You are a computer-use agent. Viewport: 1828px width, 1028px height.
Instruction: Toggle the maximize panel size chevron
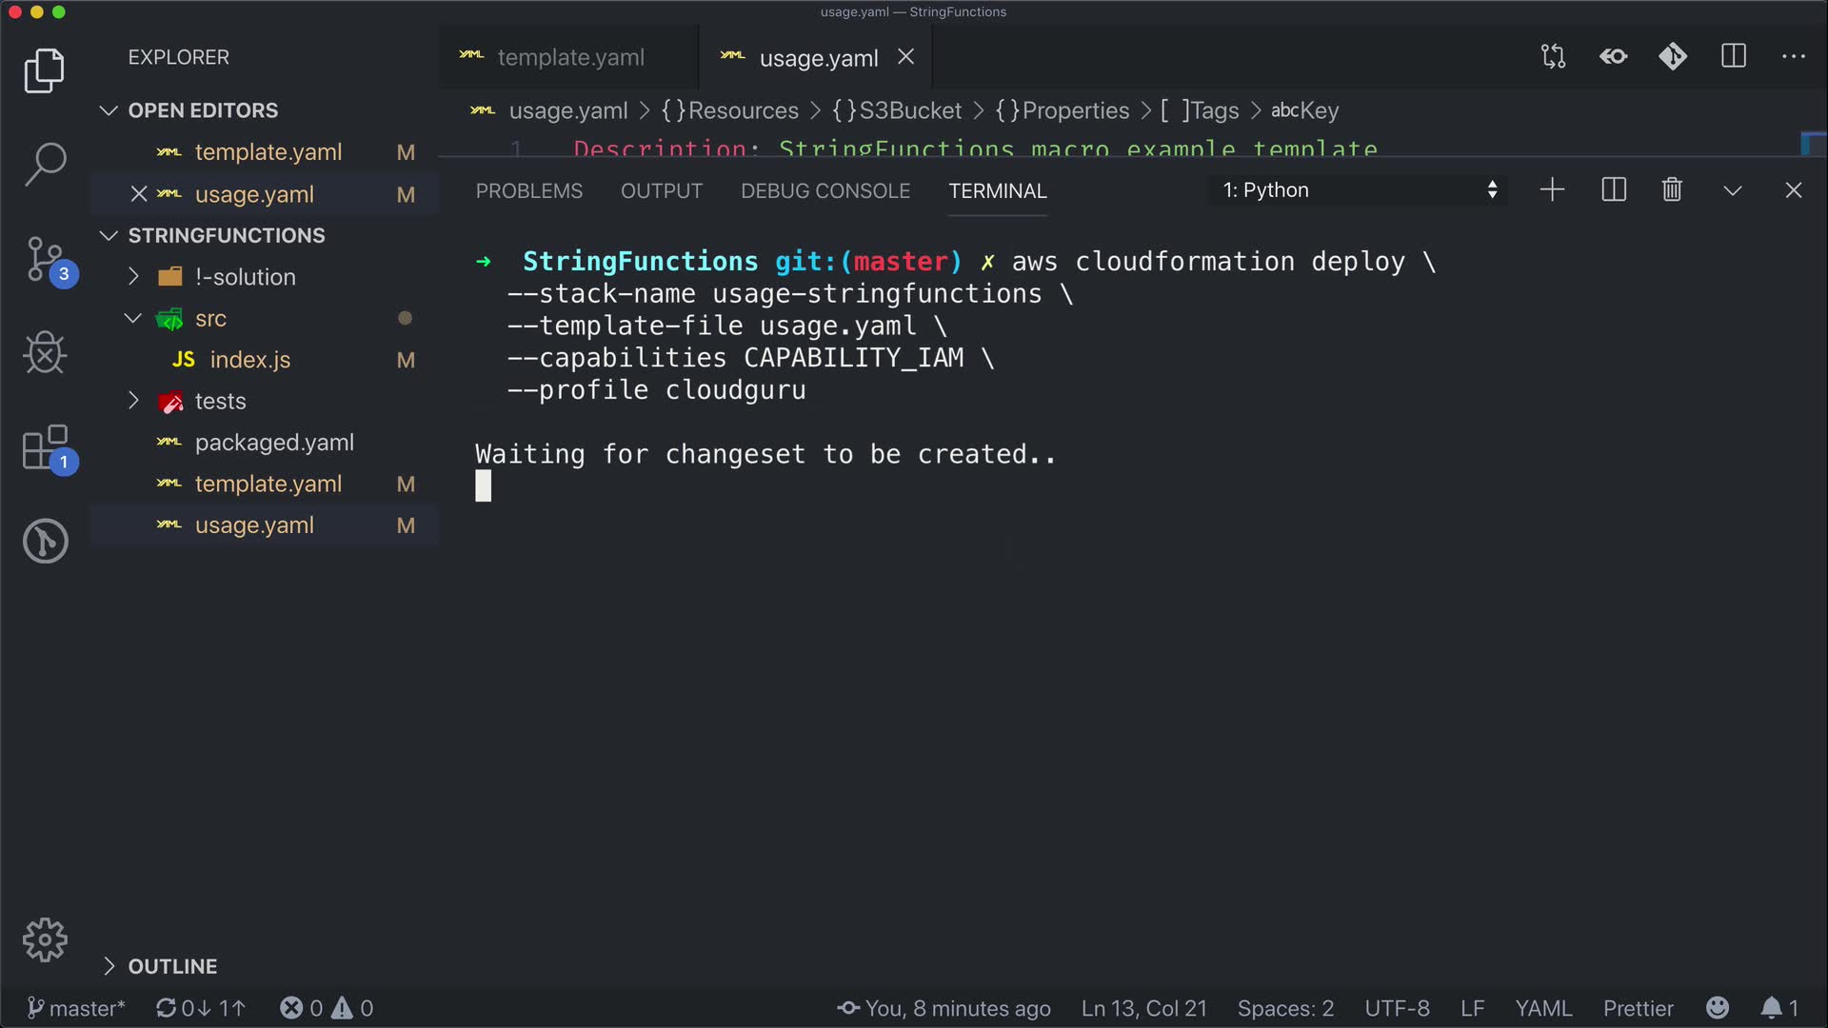[1733, 190]
